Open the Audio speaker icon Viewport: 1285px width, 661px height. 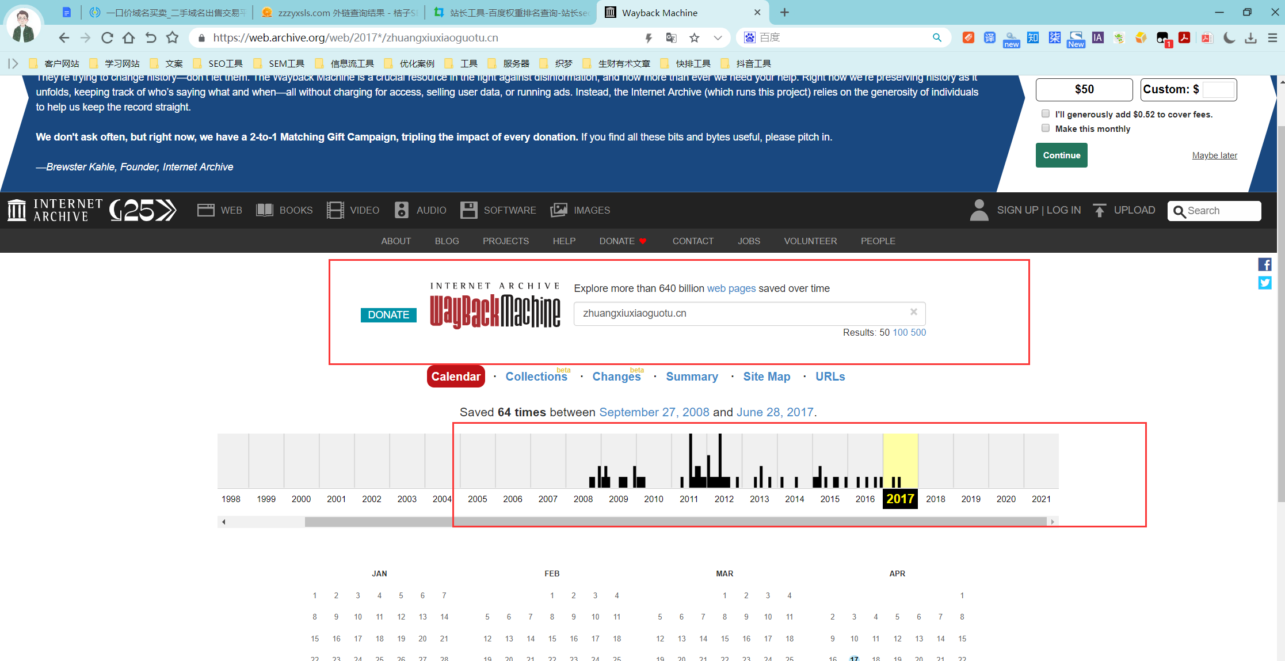pyautogui.click(x=401, y=210)
